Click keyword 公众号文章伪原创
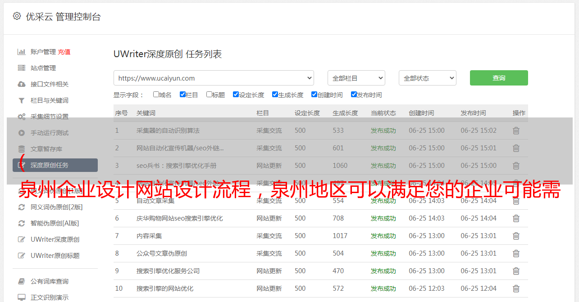This screenshot has height=302, width=579. [x=162, y=253]
